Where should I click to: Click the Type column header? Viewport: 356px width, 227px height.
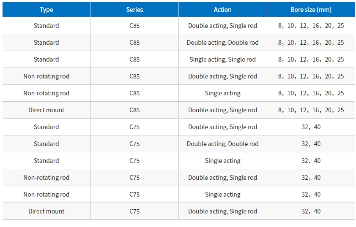pos(47,9)
